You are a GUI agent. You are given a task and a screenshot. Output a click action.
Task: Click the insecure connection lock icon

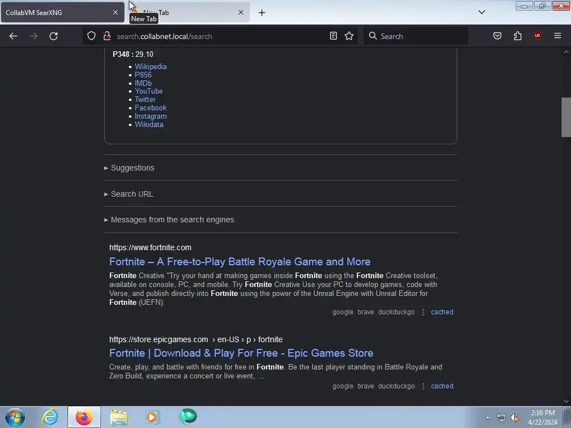(x=107, y=36)
